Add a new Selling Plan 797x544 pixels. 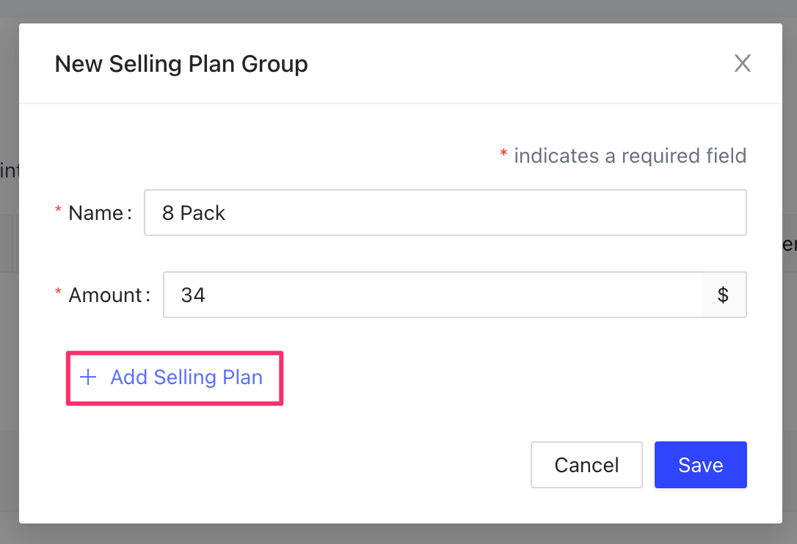point(175,378)
